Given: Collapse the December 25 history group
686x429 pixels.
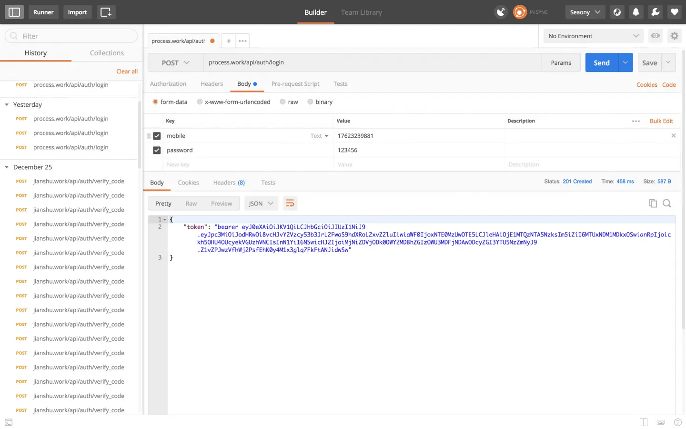Looking at the screenshot, I should click(x=7, y=167).
